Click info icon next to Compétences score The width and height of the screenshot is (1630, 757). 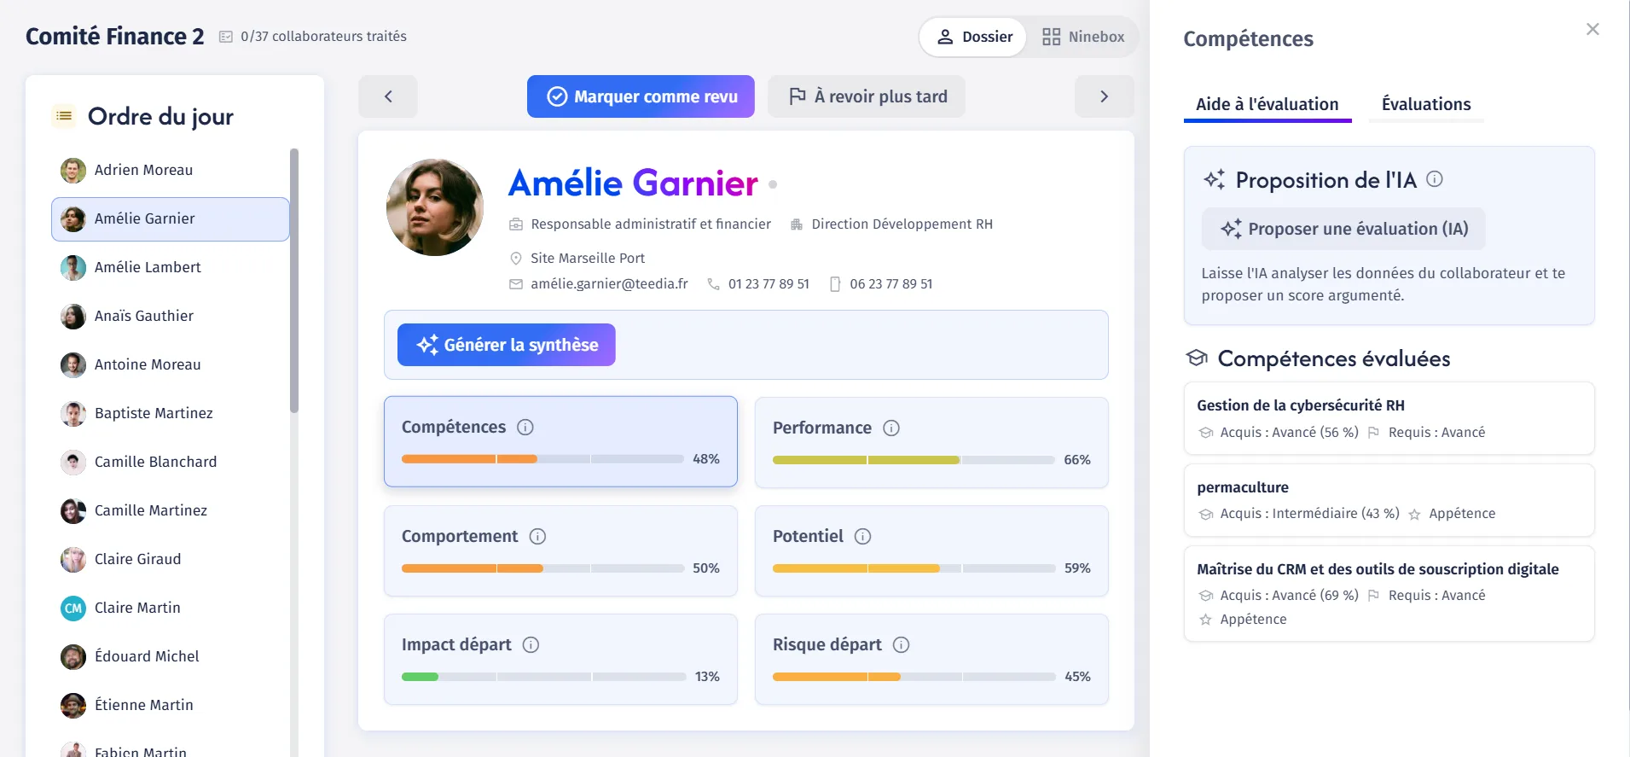525,427
